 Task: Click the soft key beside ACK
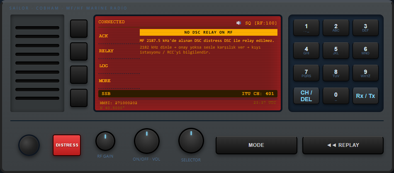pos(79,29)
